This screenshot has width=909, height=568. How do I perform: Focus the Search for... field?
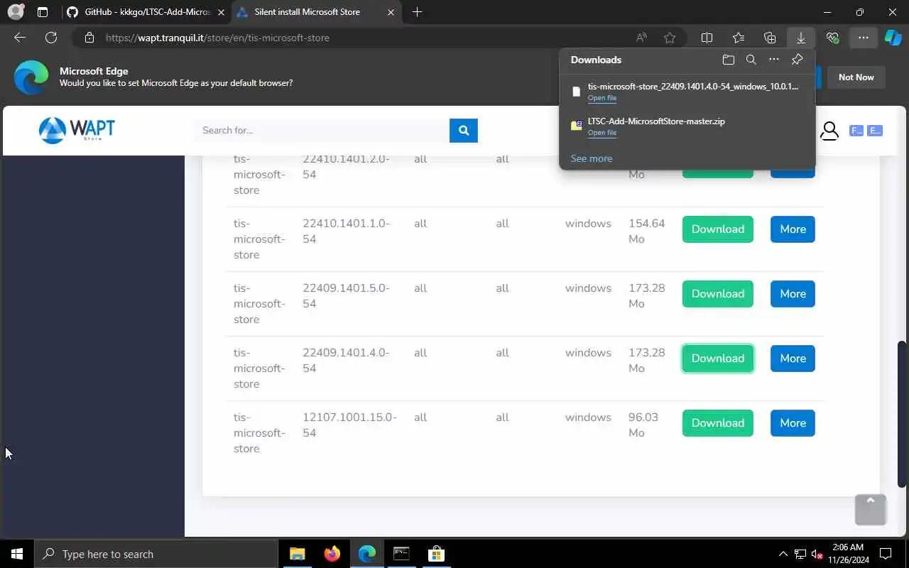coord(321,130)
